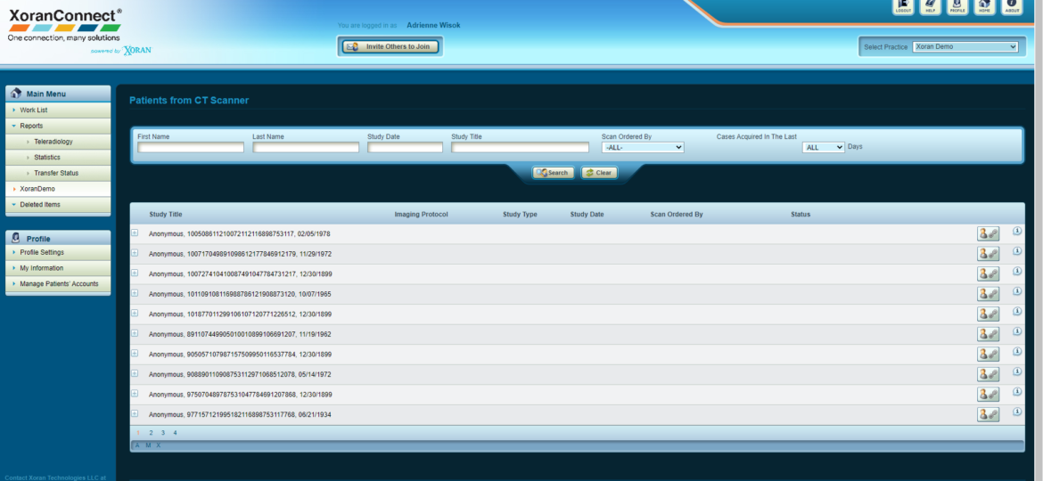Expand the study row dated 10/07/1965
This screenshot has width=1043, height=481.
[x=135, y=293]
